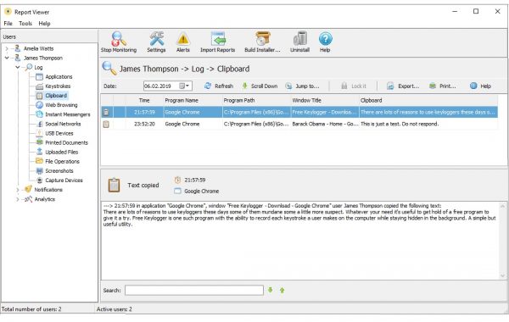Open the Tools menu
Image resolution: width=509 pixels, height=322 pixels.
[x=25, y=24]
